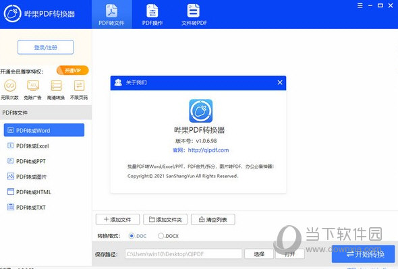
Task: Click the 登录/注册 button
Action: 45,47
